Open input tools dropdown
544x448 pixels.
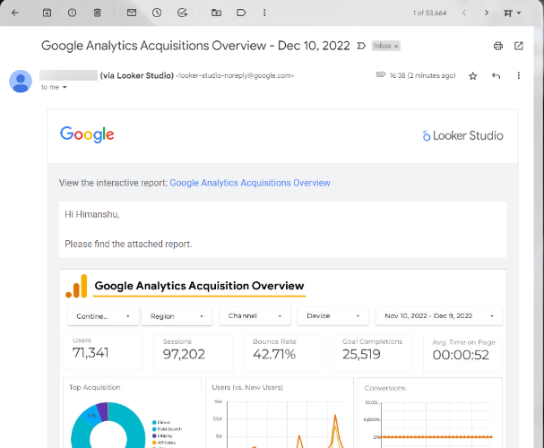point(512,13)
